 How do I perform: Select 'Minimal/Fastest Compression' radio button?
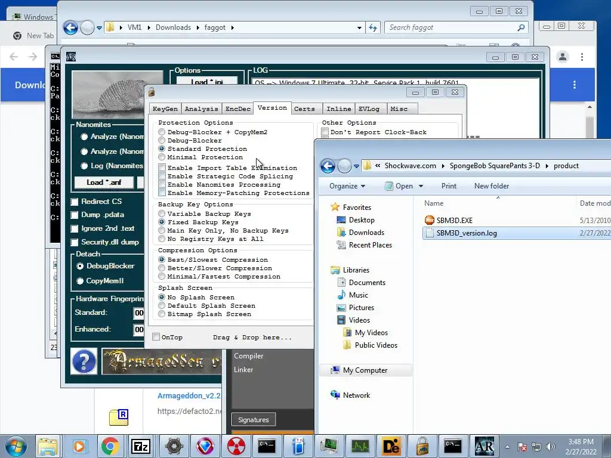[162, 277]
